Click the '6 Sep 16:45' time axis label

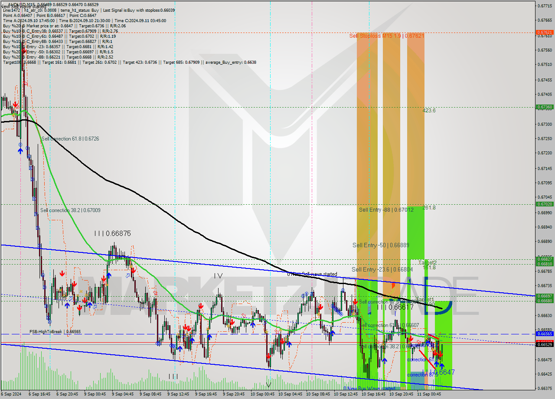click(39, 394)
